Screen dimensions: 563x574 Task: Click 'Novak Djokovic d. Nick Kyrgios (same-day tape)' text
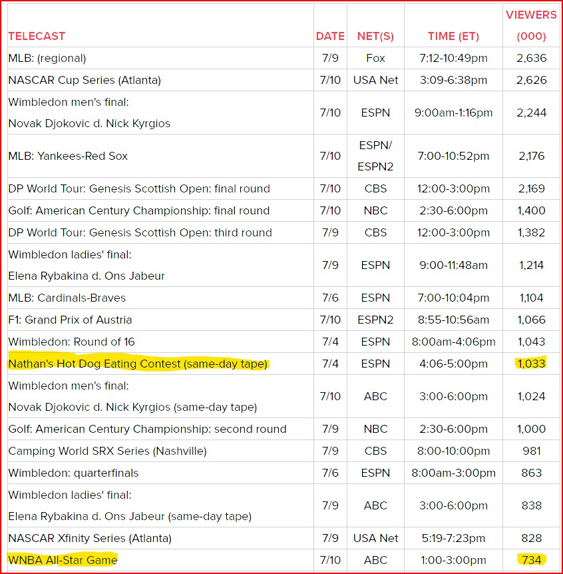pos(132,407)
